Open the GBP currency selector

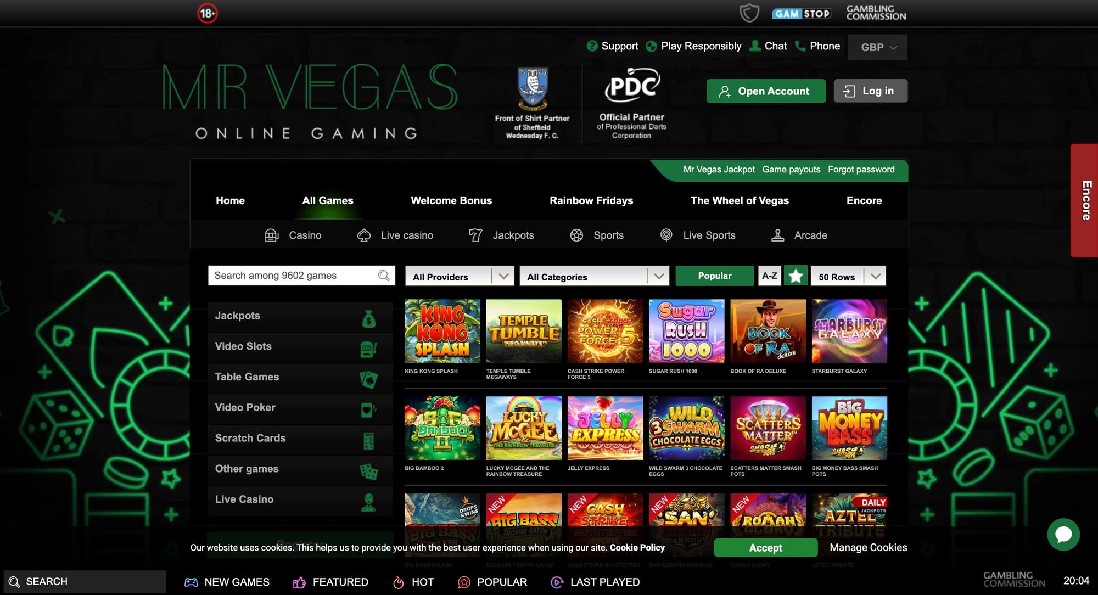877,47
